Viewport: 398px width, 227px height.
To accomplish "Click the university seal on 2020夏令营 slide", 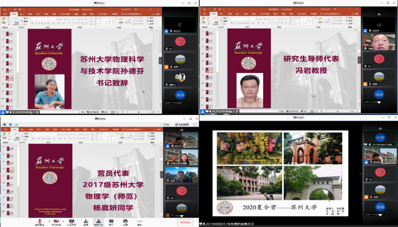I will [224, 208].
